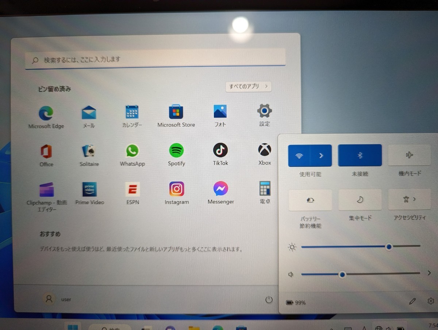
Task: Open the Xbox app
Action: pyautogui.click(x=265, y=155)
